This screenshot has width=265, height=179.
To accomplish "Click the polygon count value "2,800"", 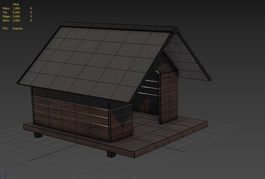I will click(x=16, y=8).
